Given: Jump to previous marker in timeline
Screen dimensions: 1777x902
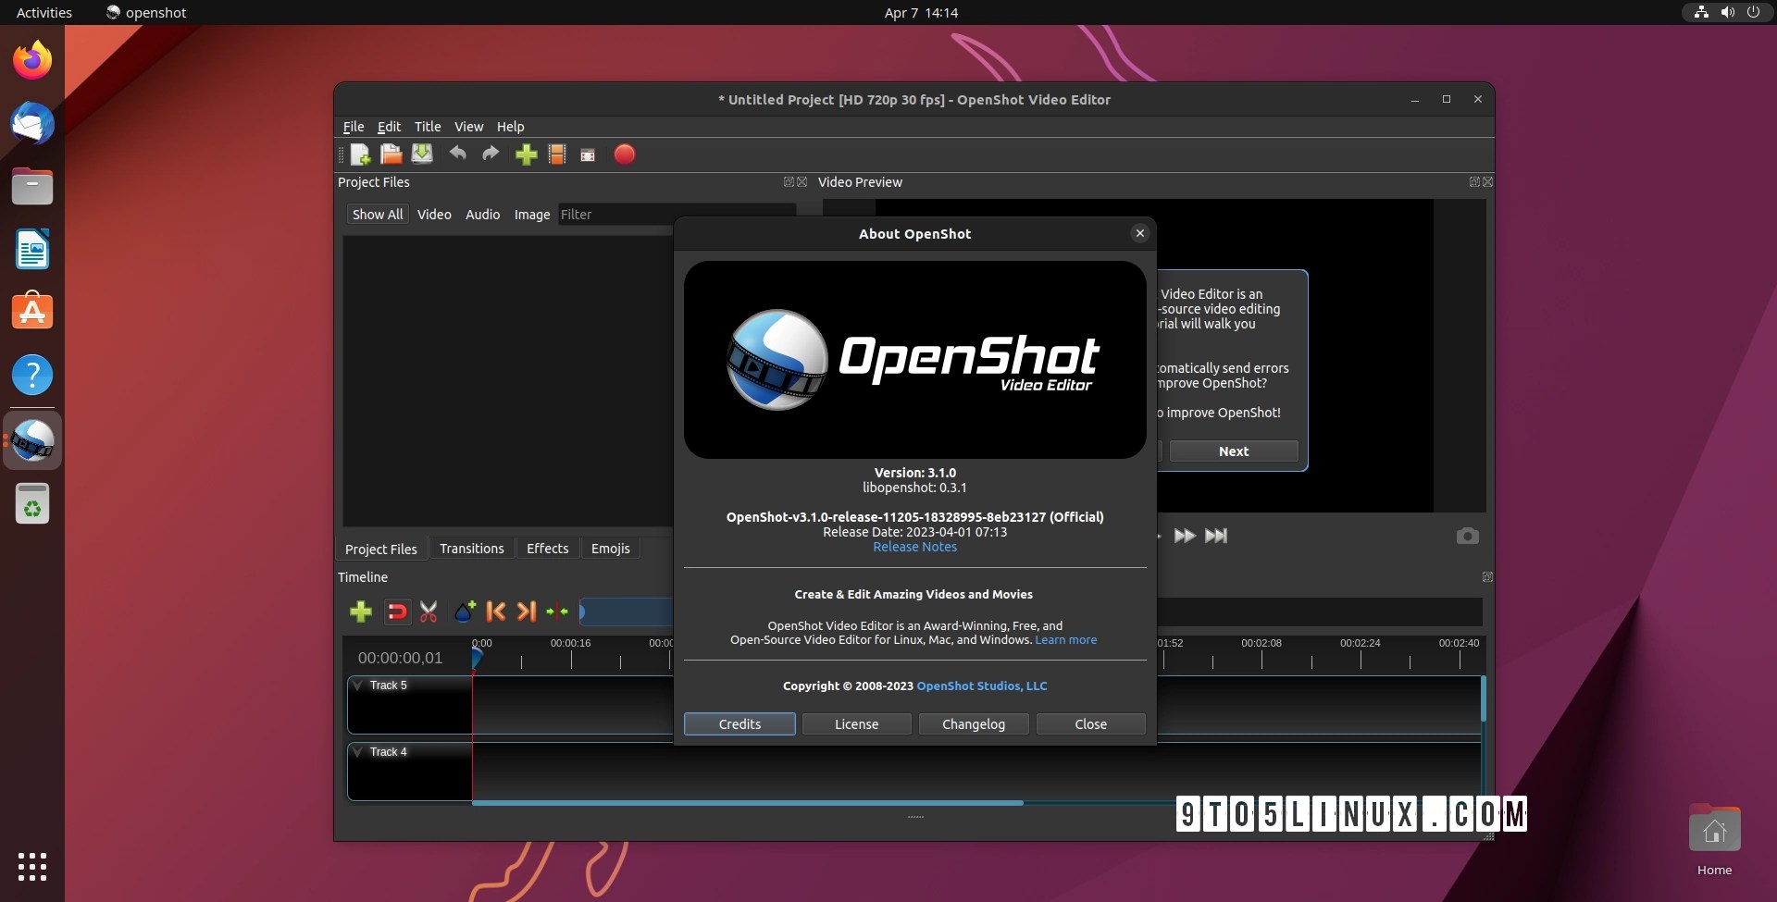Looking at the screenshot, I should [x=495, y=612].
